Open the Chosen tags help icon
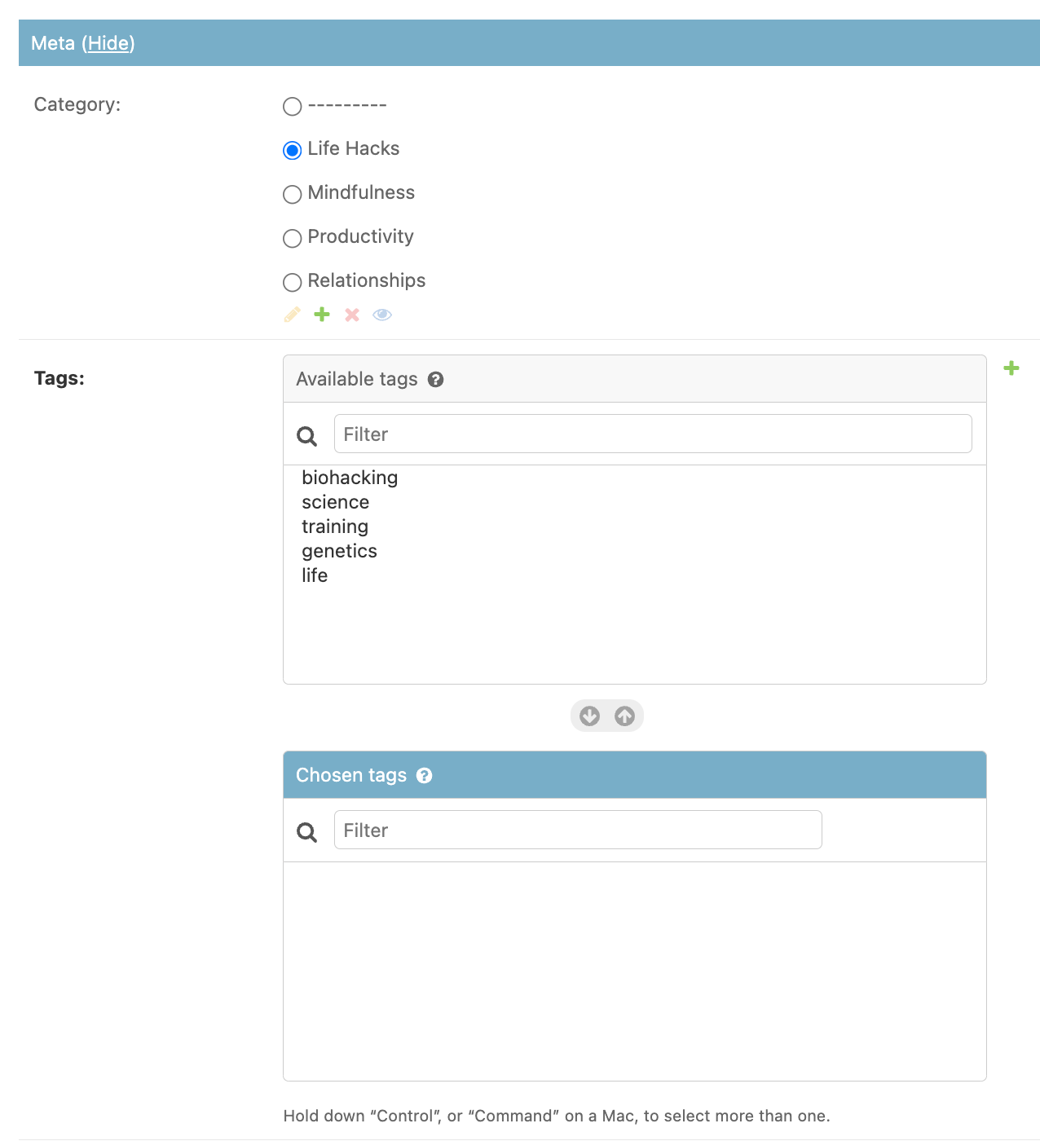This screenshot has width=1040, height=1141. click(424, 776)
